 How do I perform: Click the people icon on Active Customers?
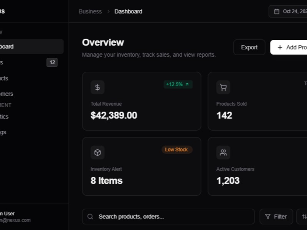click(223, 153)
